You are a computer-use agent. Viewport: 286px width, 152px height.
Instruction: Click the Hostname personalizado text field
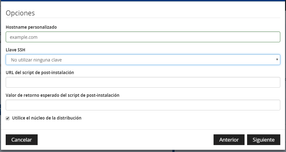[143, 37]
